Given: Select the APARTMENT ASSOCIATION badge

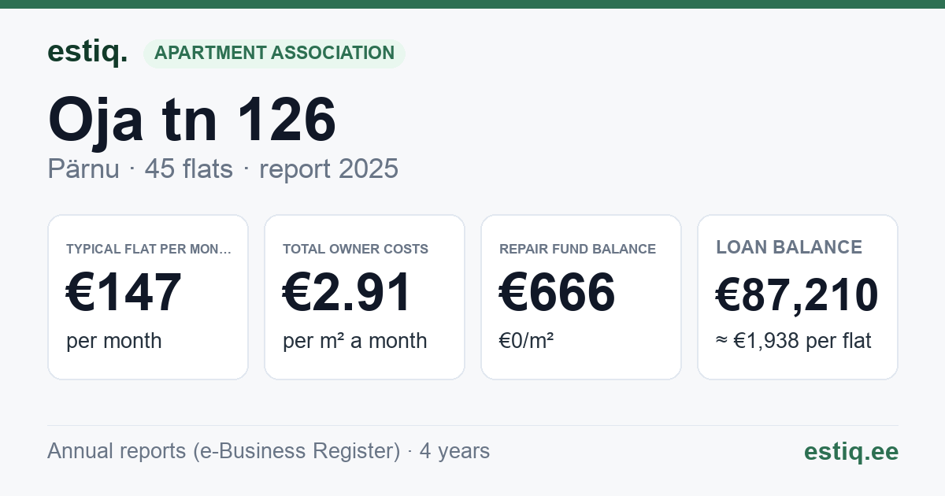Looking at the screenshot, I should pos(274,54).
